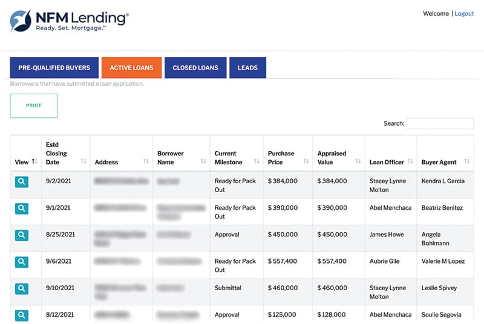Switch to Pre-Qualified Buyers tab
The image size is (484, 324).
pyautogui.click(x=54, y=68)
